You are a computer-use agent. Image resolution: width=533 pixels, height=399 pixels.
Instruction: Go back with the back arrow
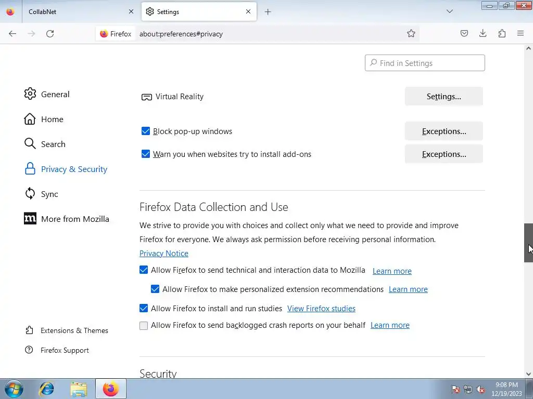(12, 34)
